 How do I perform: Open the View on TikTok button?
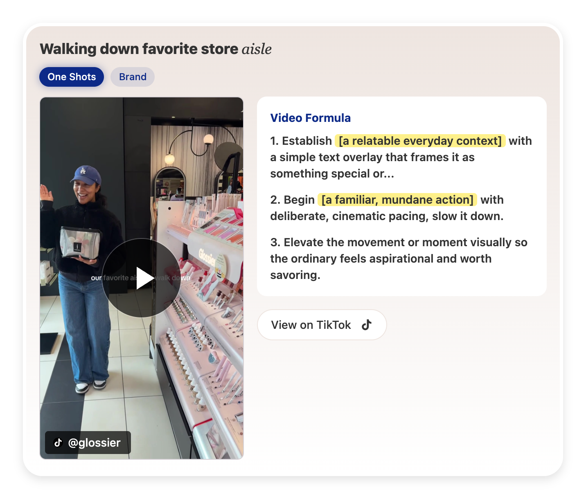(322, 325)
